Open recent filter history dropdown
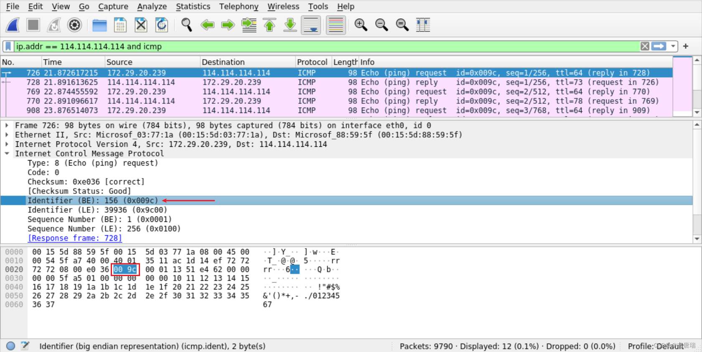This screenshot has width=702, height=352. click(x=673, y=46)
